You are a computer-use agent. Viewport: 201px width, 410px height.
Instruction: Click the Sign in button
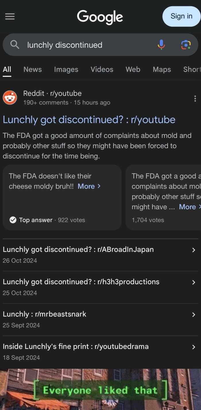pos(181,16)
